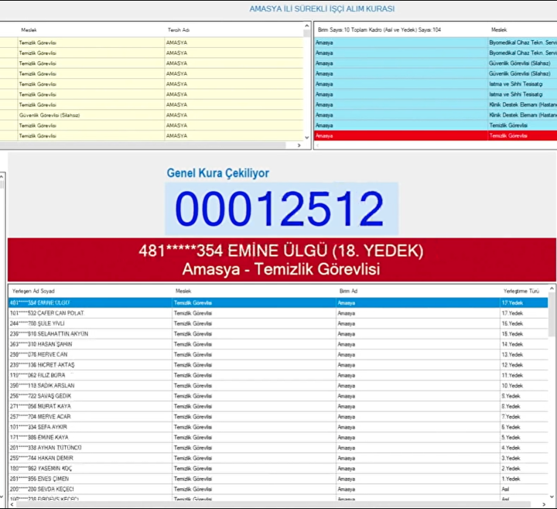Select HİCRET AKTAŞ row
Image resolution: width=557 pixels, height=509 pixels.
coord(278,365)
